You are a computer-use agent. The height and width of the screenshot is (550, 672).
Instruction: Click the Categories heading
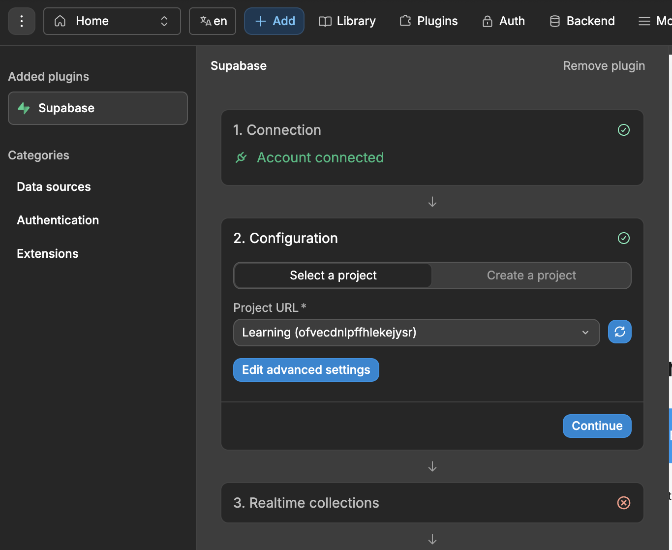click(39, 155)
